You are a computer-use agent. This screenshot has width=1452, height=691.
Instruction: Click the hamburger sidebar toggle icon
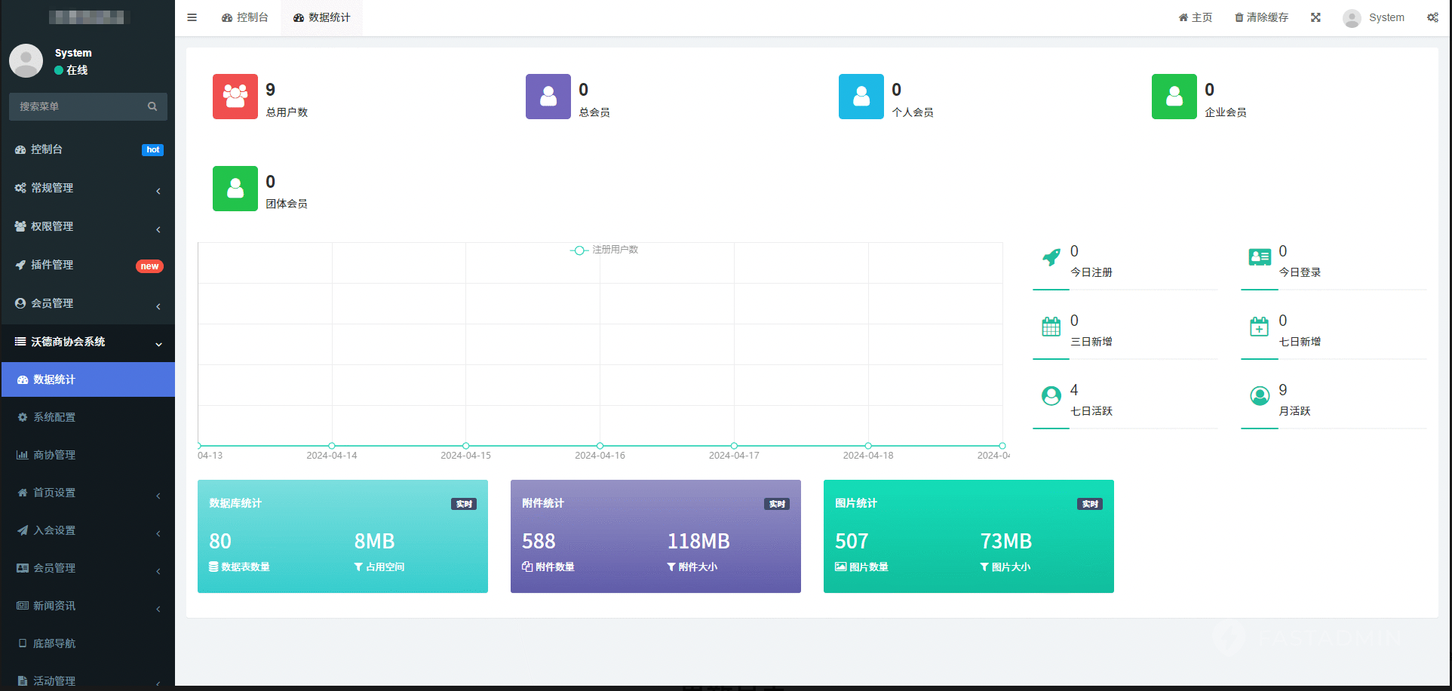pyautogui.click(x=192, y=17)
